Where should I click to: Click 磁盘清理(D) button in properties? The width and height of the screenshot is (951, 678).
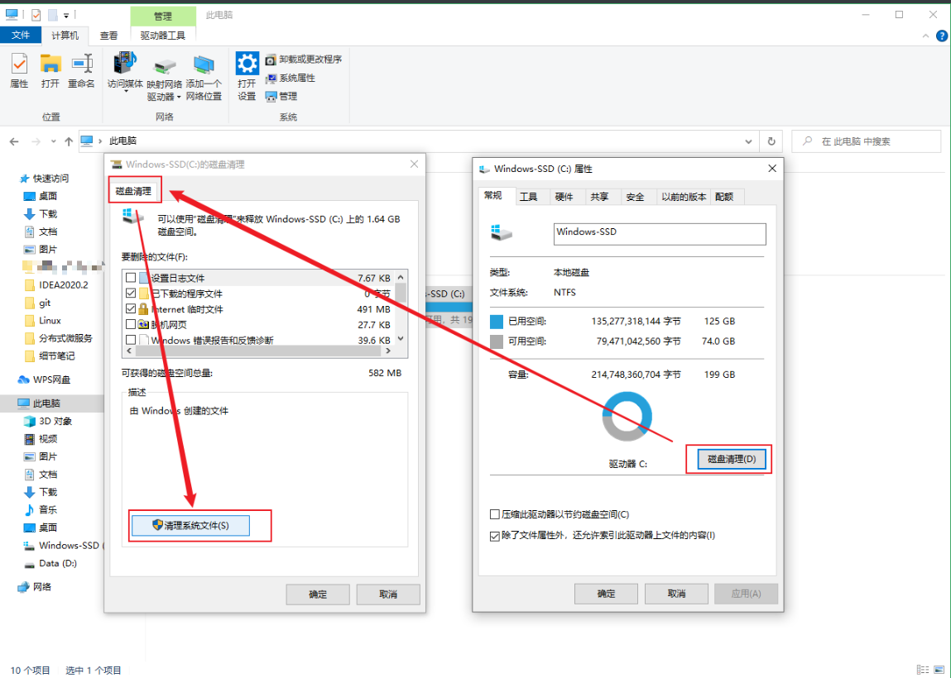pos(732,459)
